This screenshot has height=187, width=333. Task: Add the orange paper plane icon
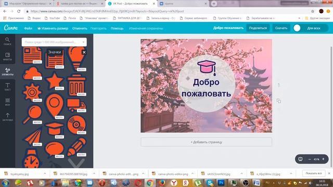coord(32,137)
